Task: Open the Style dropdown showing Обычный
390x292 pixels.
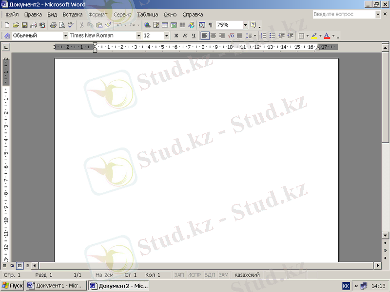Action: click(x=66, y=36)
